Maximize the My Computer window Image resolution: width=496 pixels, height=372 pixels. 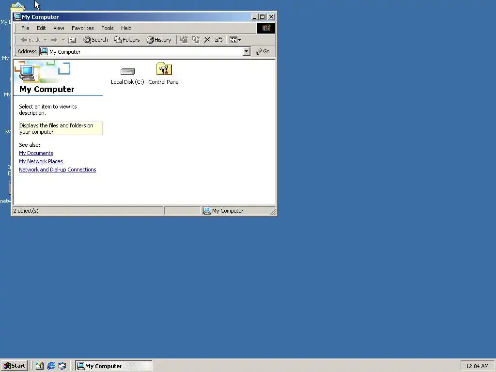coord(262,17)
